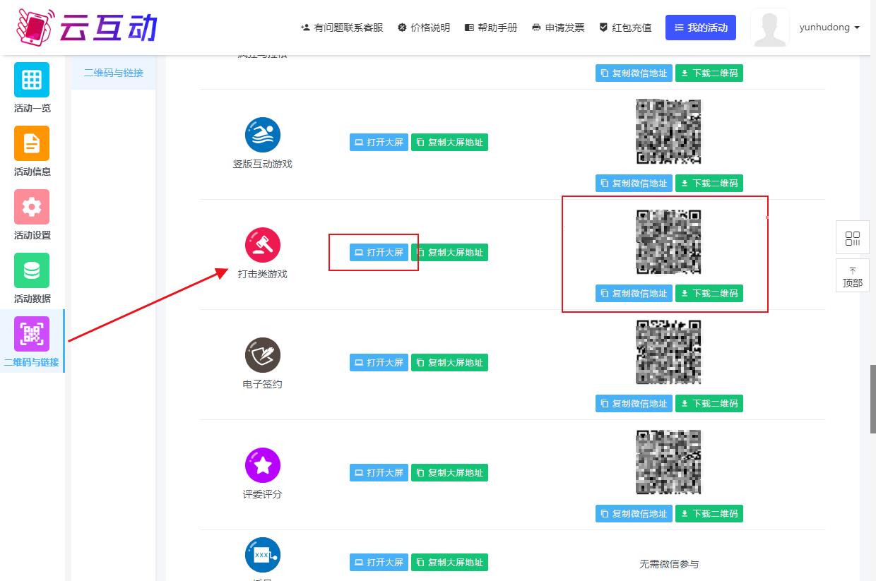Click the 顶部 back-to-top button
Screen dimensions: 876x581
[x=853, y=277]
